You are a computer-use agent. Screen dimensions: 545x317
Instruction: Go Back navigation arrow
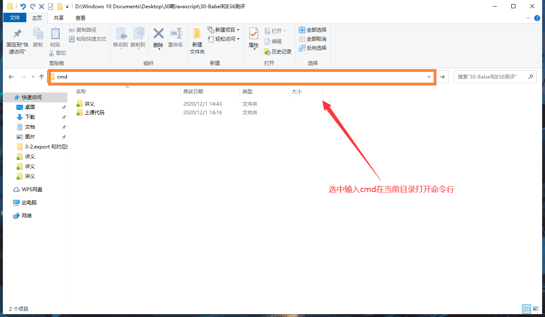(x=11, y=77)
